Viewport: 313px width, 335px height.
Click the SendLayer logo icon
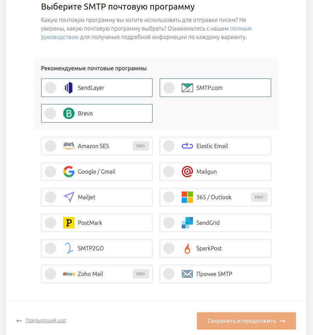click(x=68, y=88)
